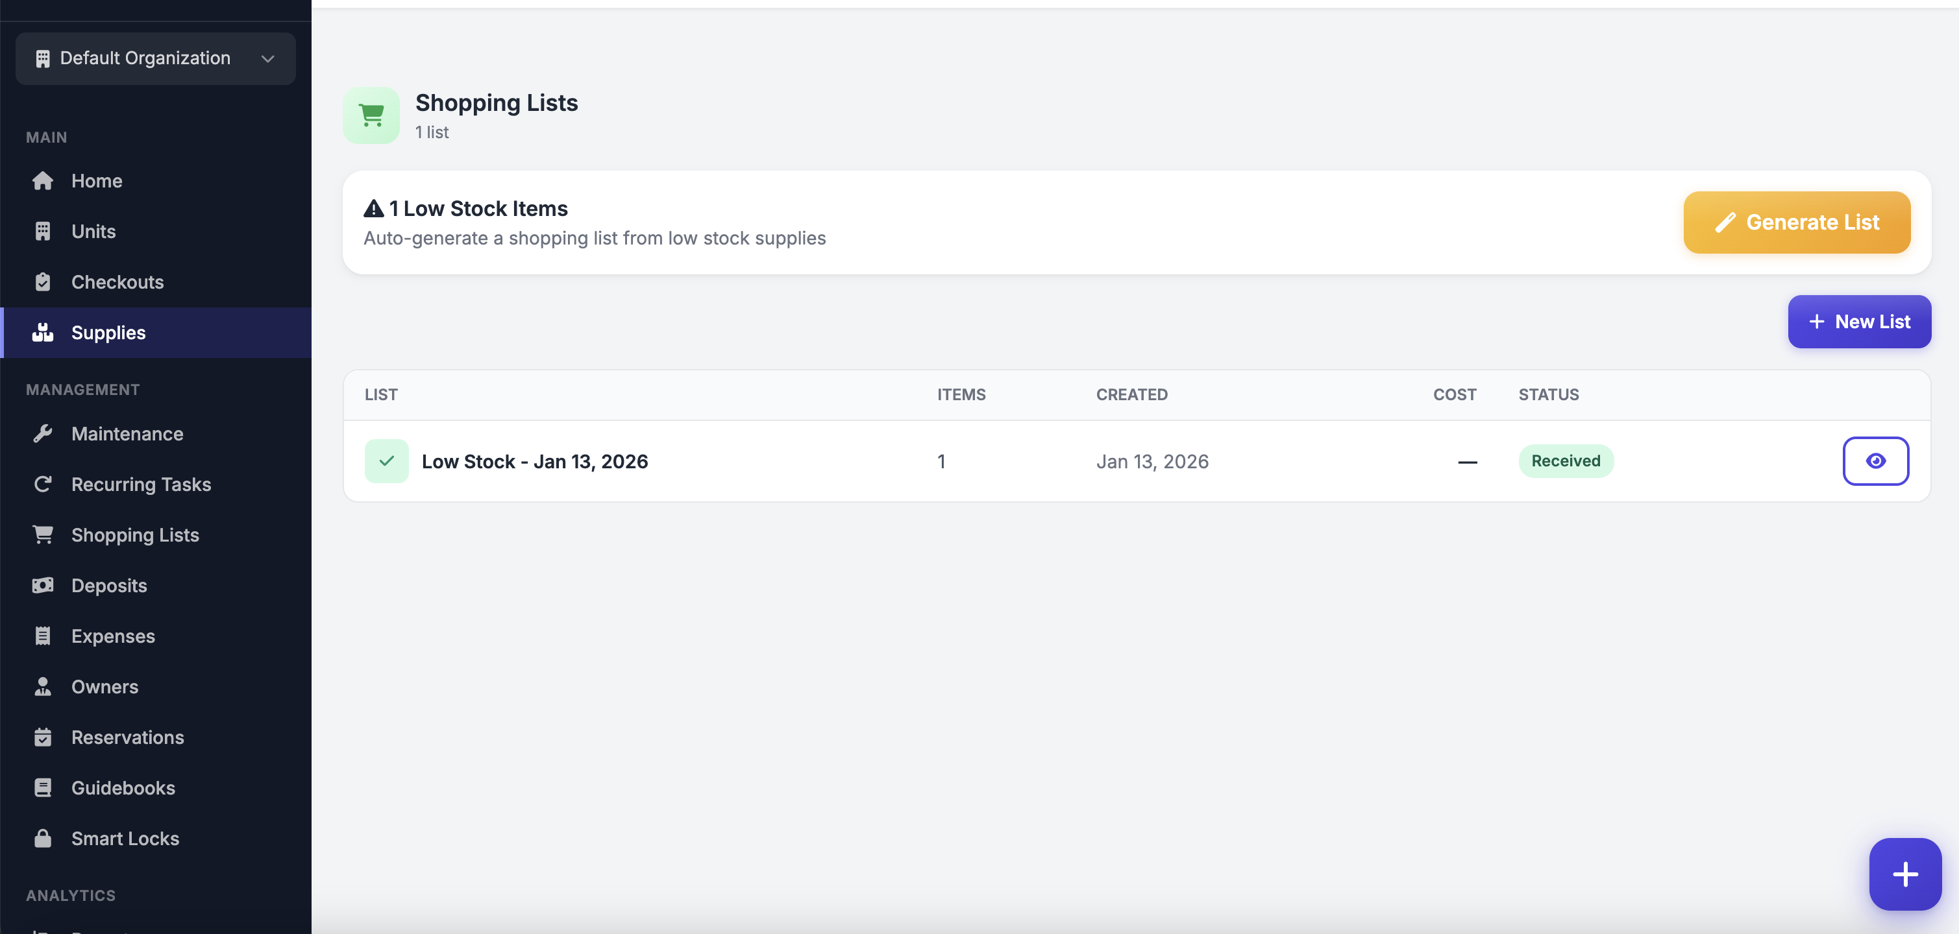Click the Home house icon in sidebar
This screenshot has width=1959, height=934.
point(43,181)
